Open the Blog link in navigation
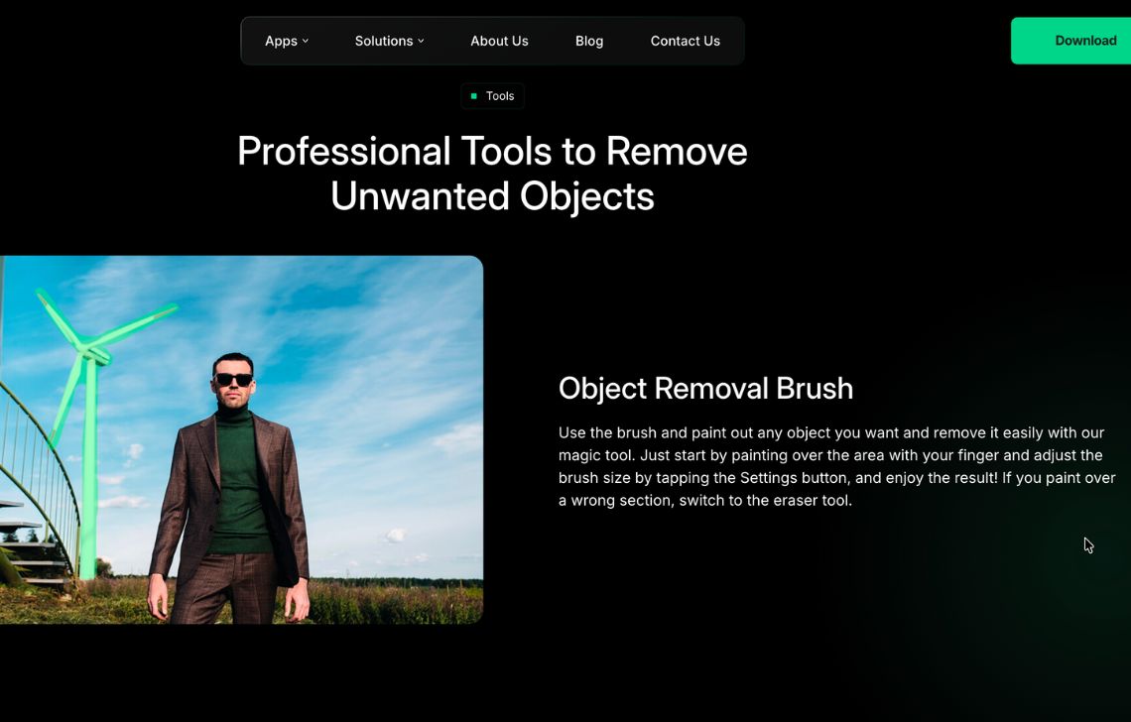This screenshot has width=1131, height=722. point(589,41)
